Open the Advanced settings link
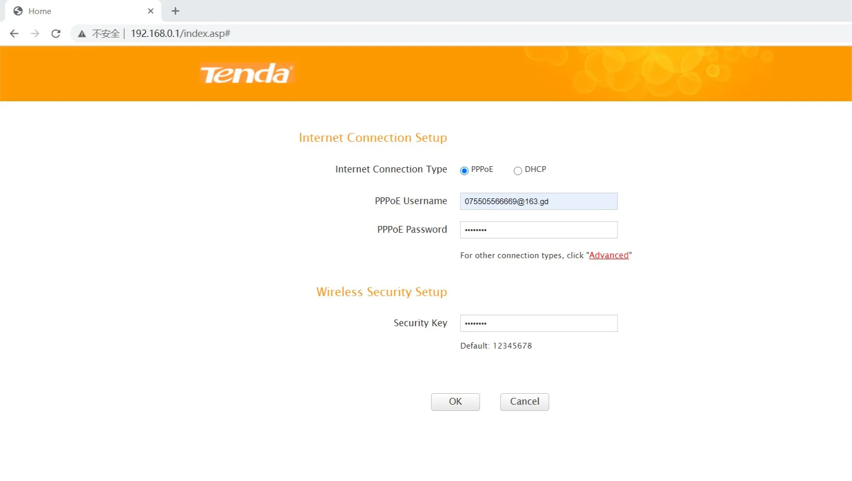 coord(609,256)
